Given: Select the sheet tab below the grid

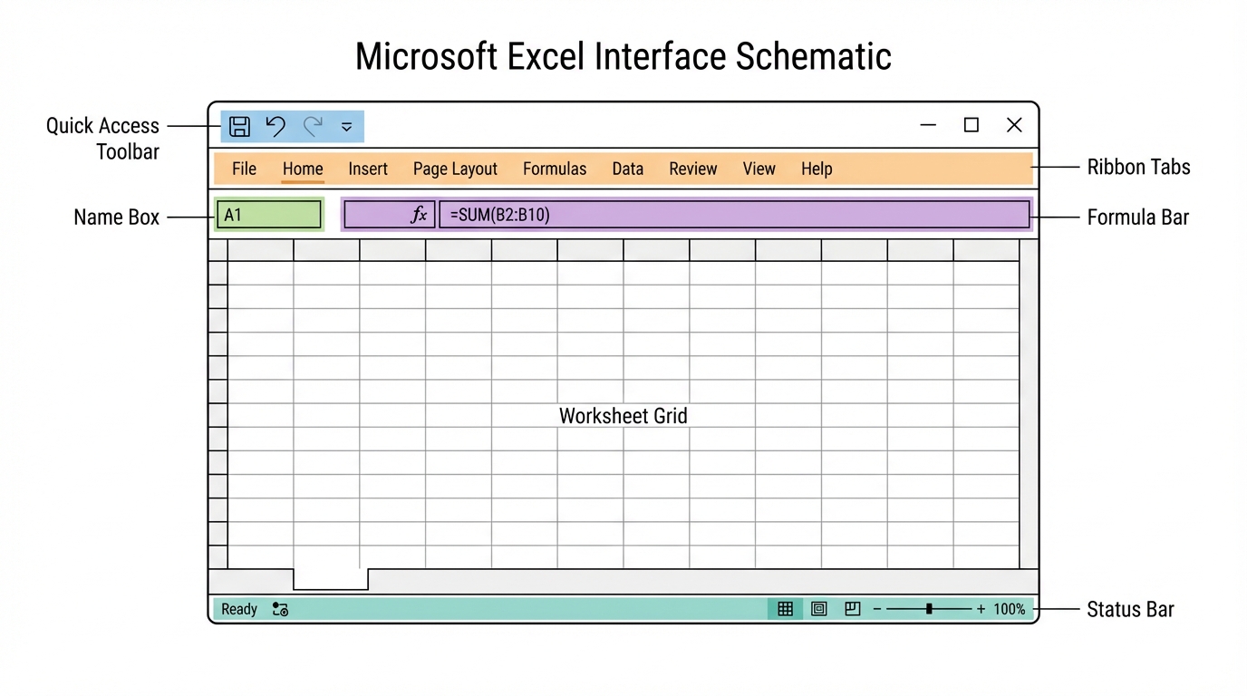Looking at the screenshot, I should click(x=331, y=578).
